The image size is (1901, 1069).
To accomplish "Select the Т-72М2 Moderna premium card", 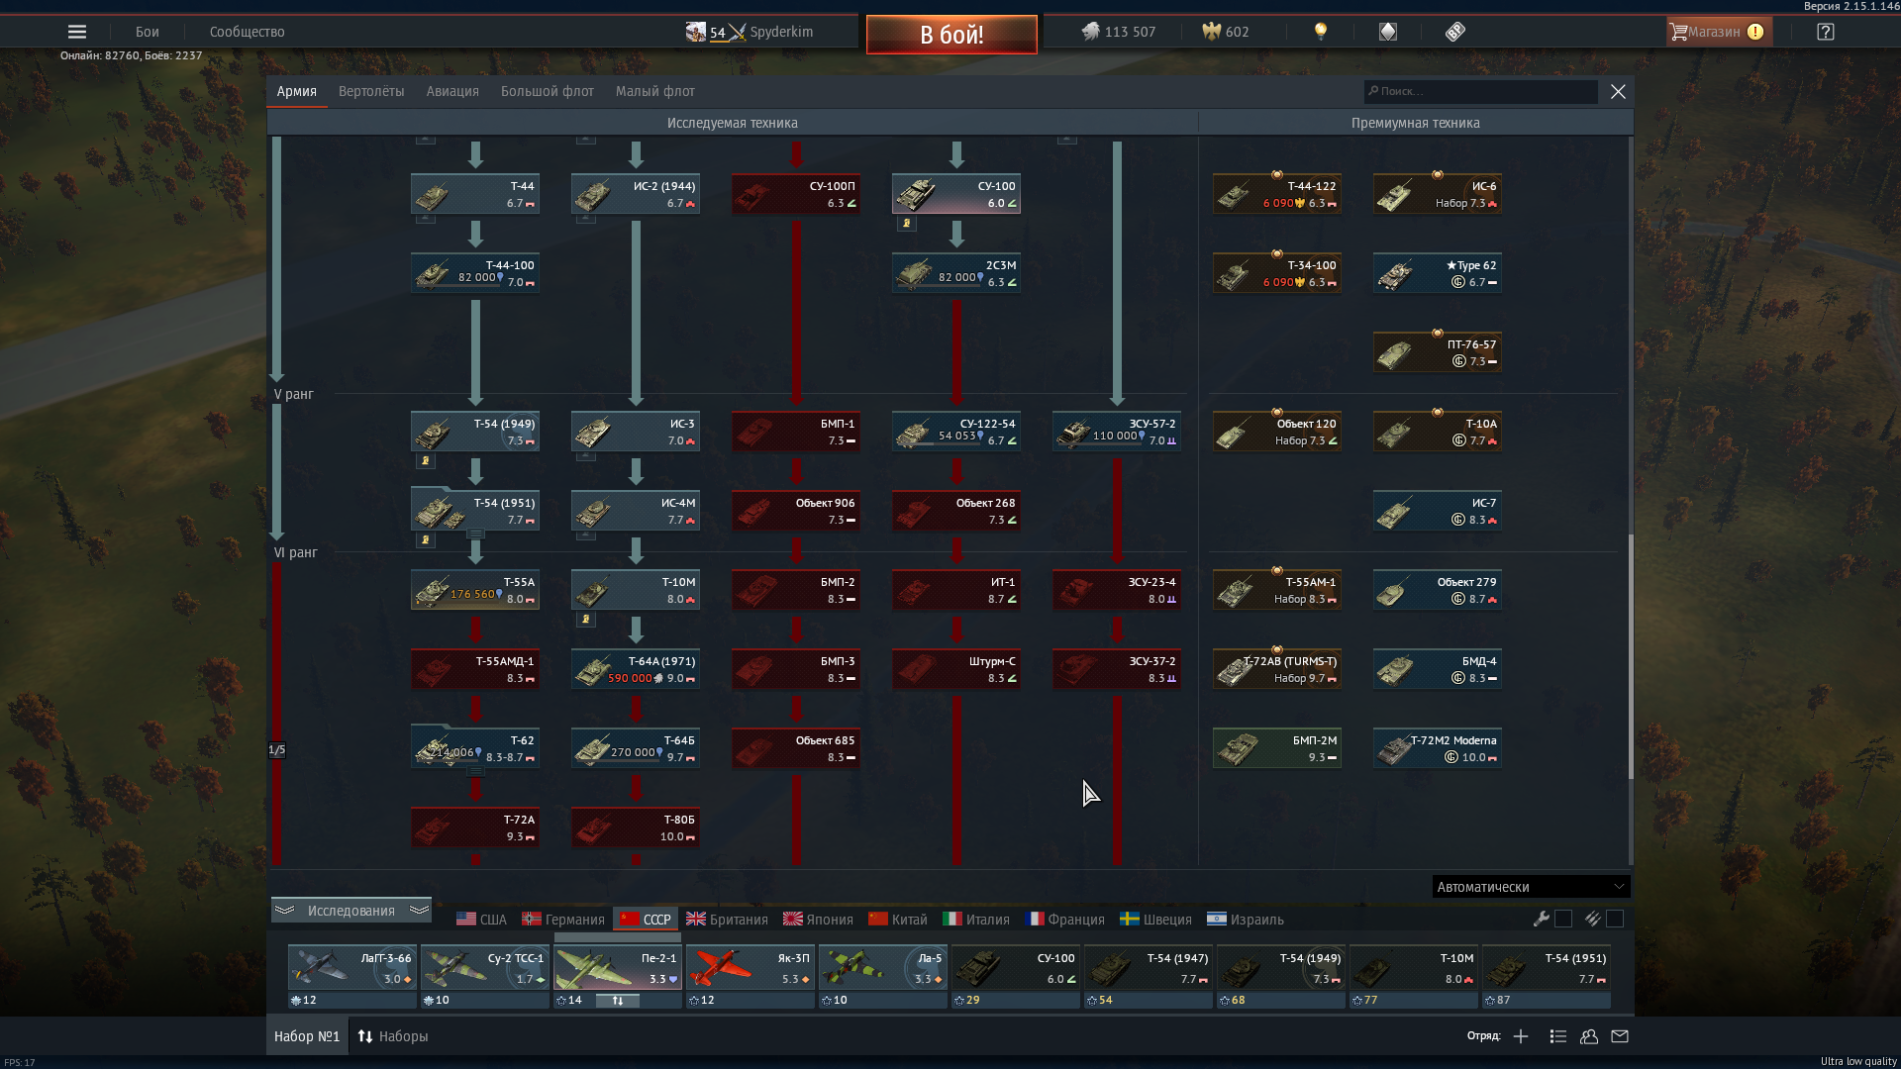I will point(1438,748).
